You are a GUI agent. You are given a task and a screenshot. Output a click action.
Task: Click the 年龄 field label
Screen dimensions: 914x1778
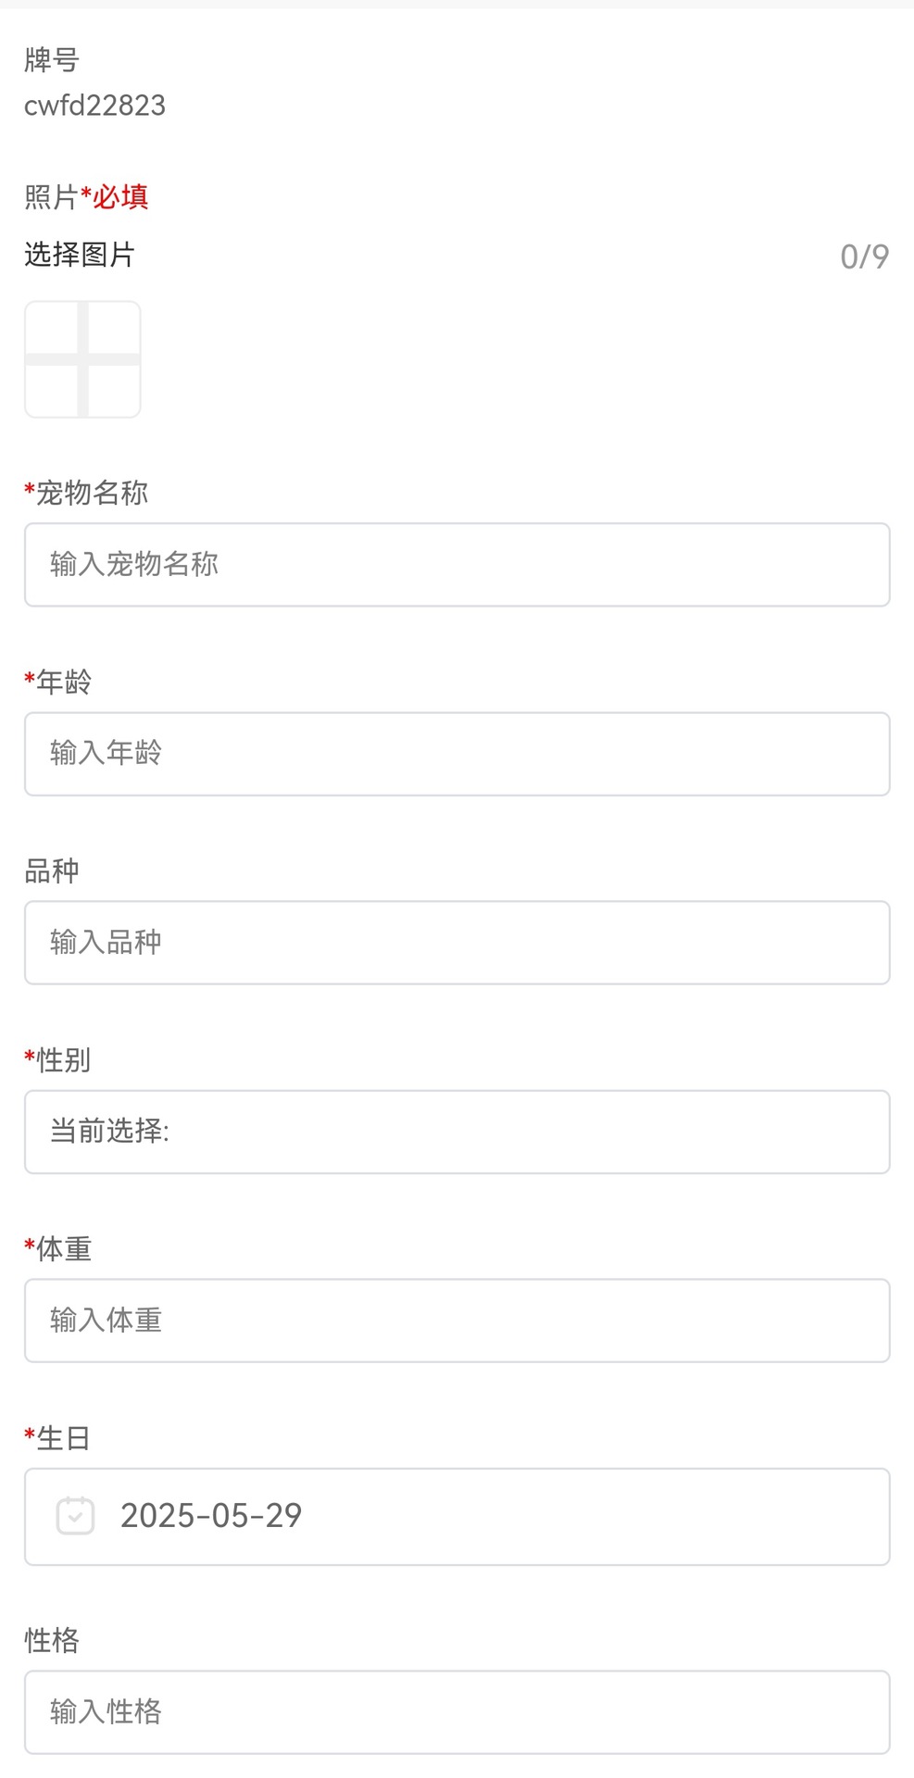pos(63,682)
